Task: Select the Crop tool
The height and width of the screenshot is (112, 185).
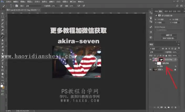Action: coord(2,27)
